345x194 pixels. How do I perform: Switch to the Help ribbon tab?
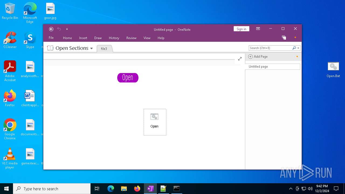(x=161, y=38)
